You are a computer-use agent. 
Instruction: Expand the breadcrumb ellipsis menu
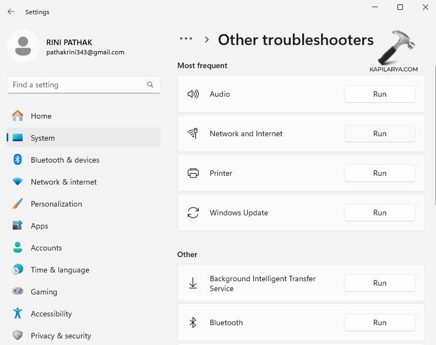[186, 39]
